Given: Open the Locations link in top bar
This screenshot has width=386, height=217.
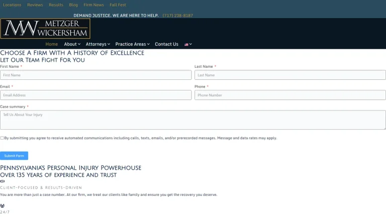Looking at the screenshot, I should point(12,5).
